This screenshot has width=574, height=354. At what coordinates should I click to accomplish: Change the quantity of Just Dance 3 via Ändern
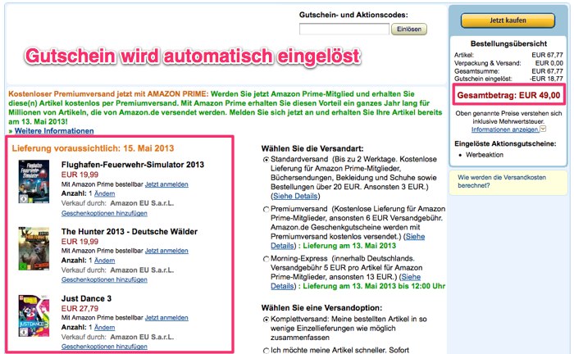(104, 327)
